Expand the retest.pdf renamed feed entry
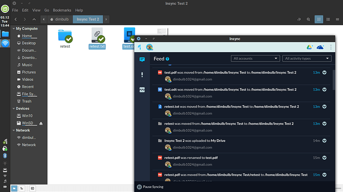The width and height of the screenshot is (343, 192). (325, 158)
